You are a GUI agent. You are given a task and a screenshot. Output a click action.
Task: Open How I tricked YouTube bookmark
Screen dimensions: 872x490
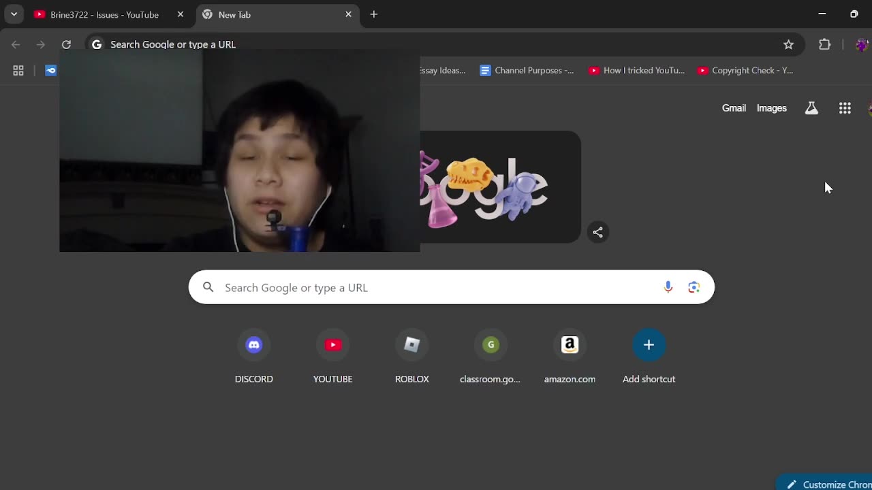636,70
